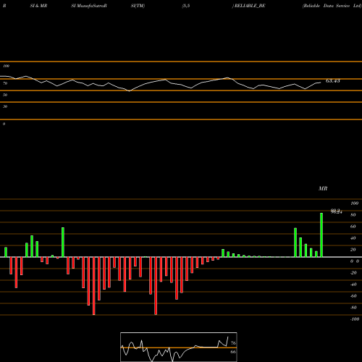Select the MR axis label 80
This screenshot has height=362, width=362.
pyautogui.click(x=353, y=215)
